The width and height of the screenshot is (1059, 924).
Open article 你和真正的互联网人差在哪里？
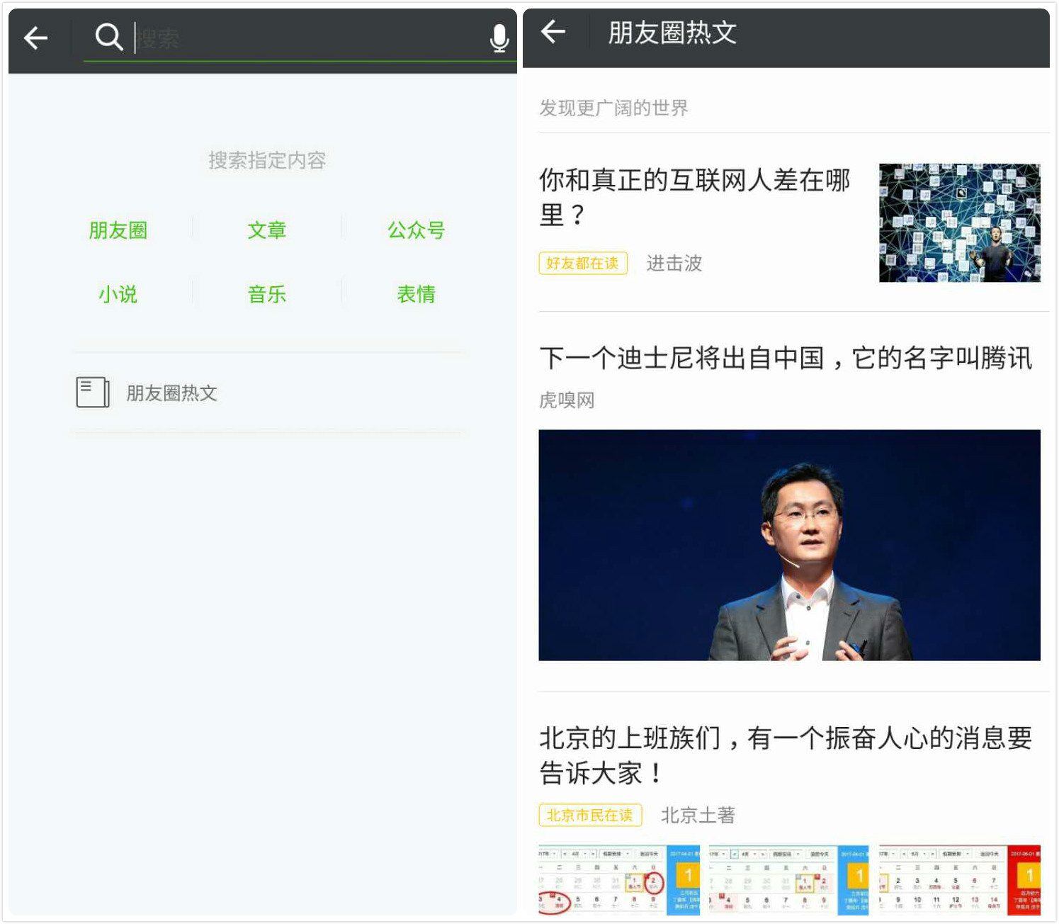pos(695,196)
